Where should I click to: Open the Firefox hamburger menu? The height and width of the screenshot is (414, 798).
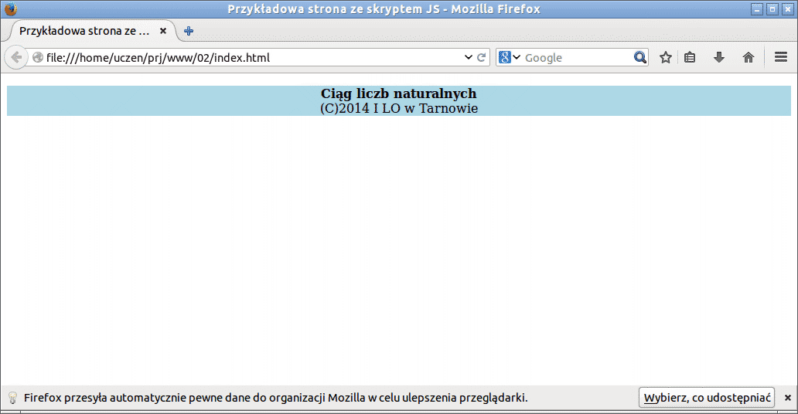coord(780,58)
